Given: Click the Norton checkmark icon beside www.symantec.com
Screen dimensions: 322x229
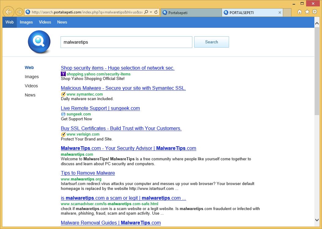Looking at the screenshot, I should click(x=63, y=94).
